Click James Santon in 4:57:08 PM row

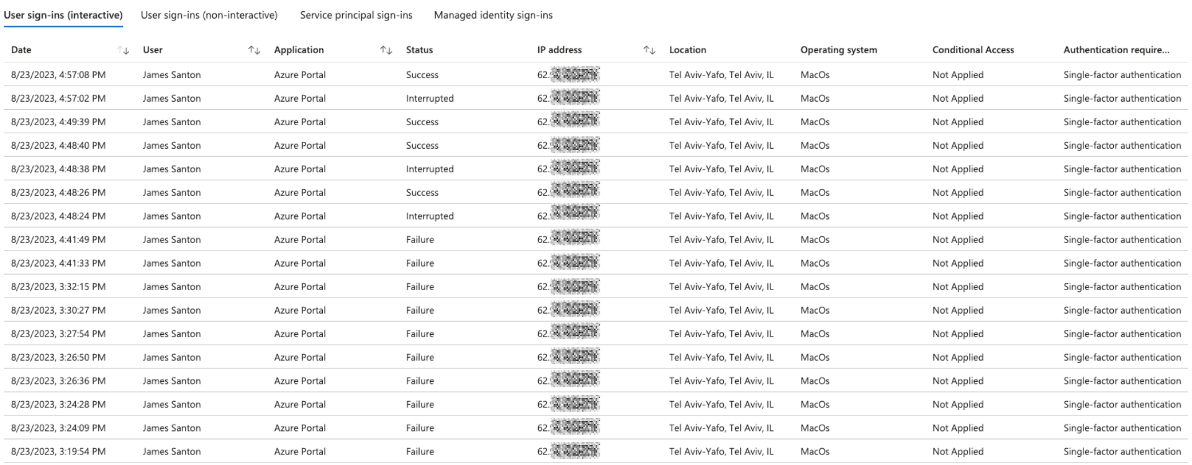pyautogui.click(x=171, y=75)
